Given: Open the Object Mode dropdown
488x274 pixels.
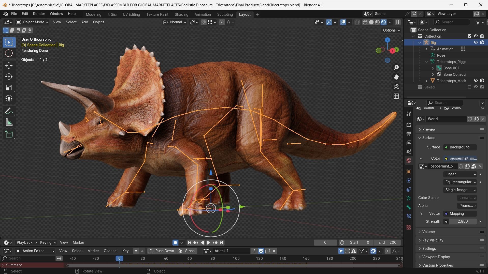Looking at the screenshot, I should tap(32, 22).
